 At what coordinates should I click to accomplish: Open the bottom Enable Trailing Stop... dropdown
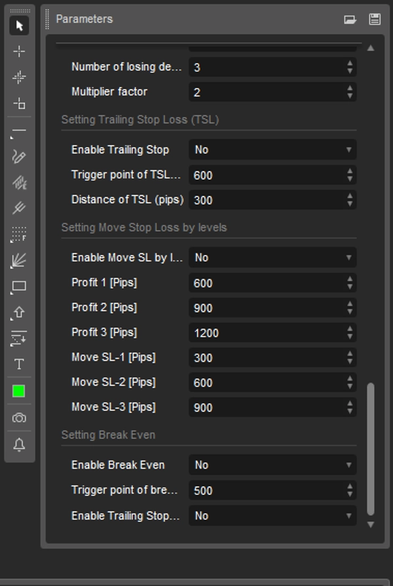pos(272,516)
